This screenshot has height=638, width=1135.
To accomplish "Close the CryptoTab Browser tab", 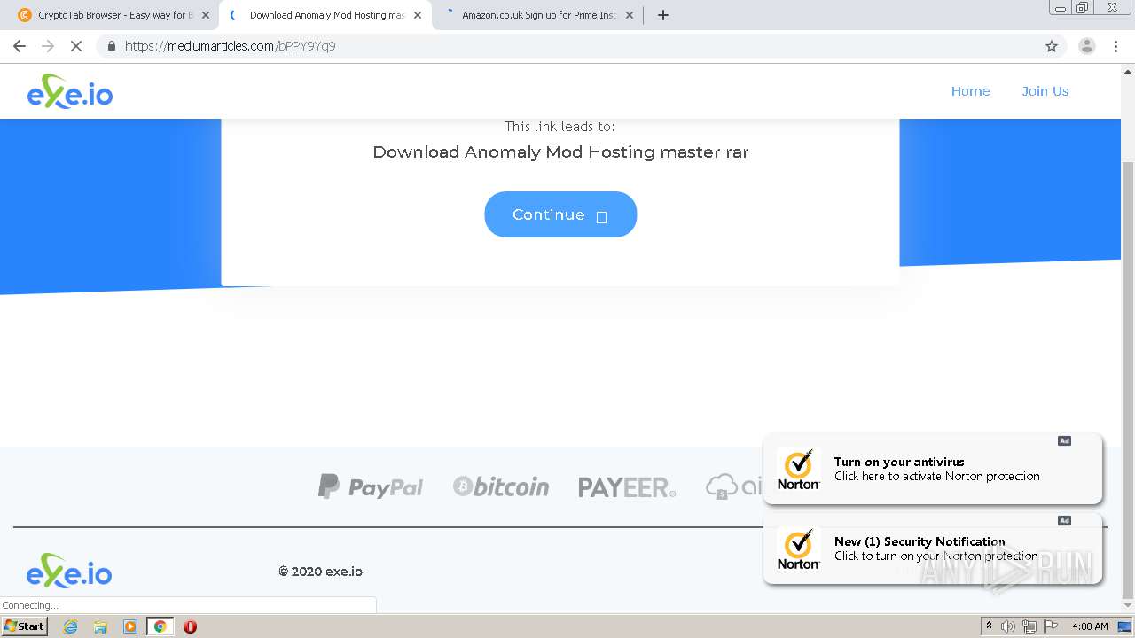I will pos(206,15).
